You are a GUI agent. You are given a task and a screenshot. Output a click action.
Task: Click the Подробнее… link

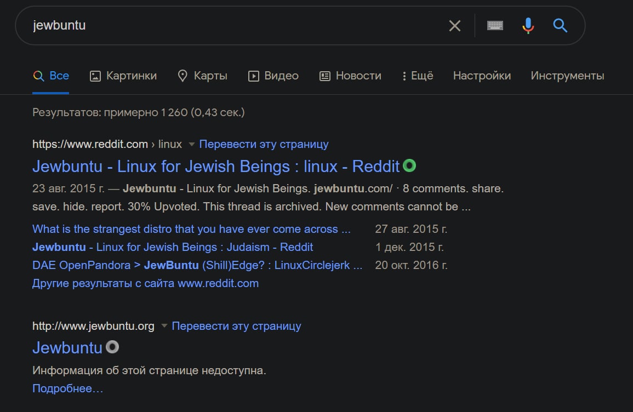(68, 388)
